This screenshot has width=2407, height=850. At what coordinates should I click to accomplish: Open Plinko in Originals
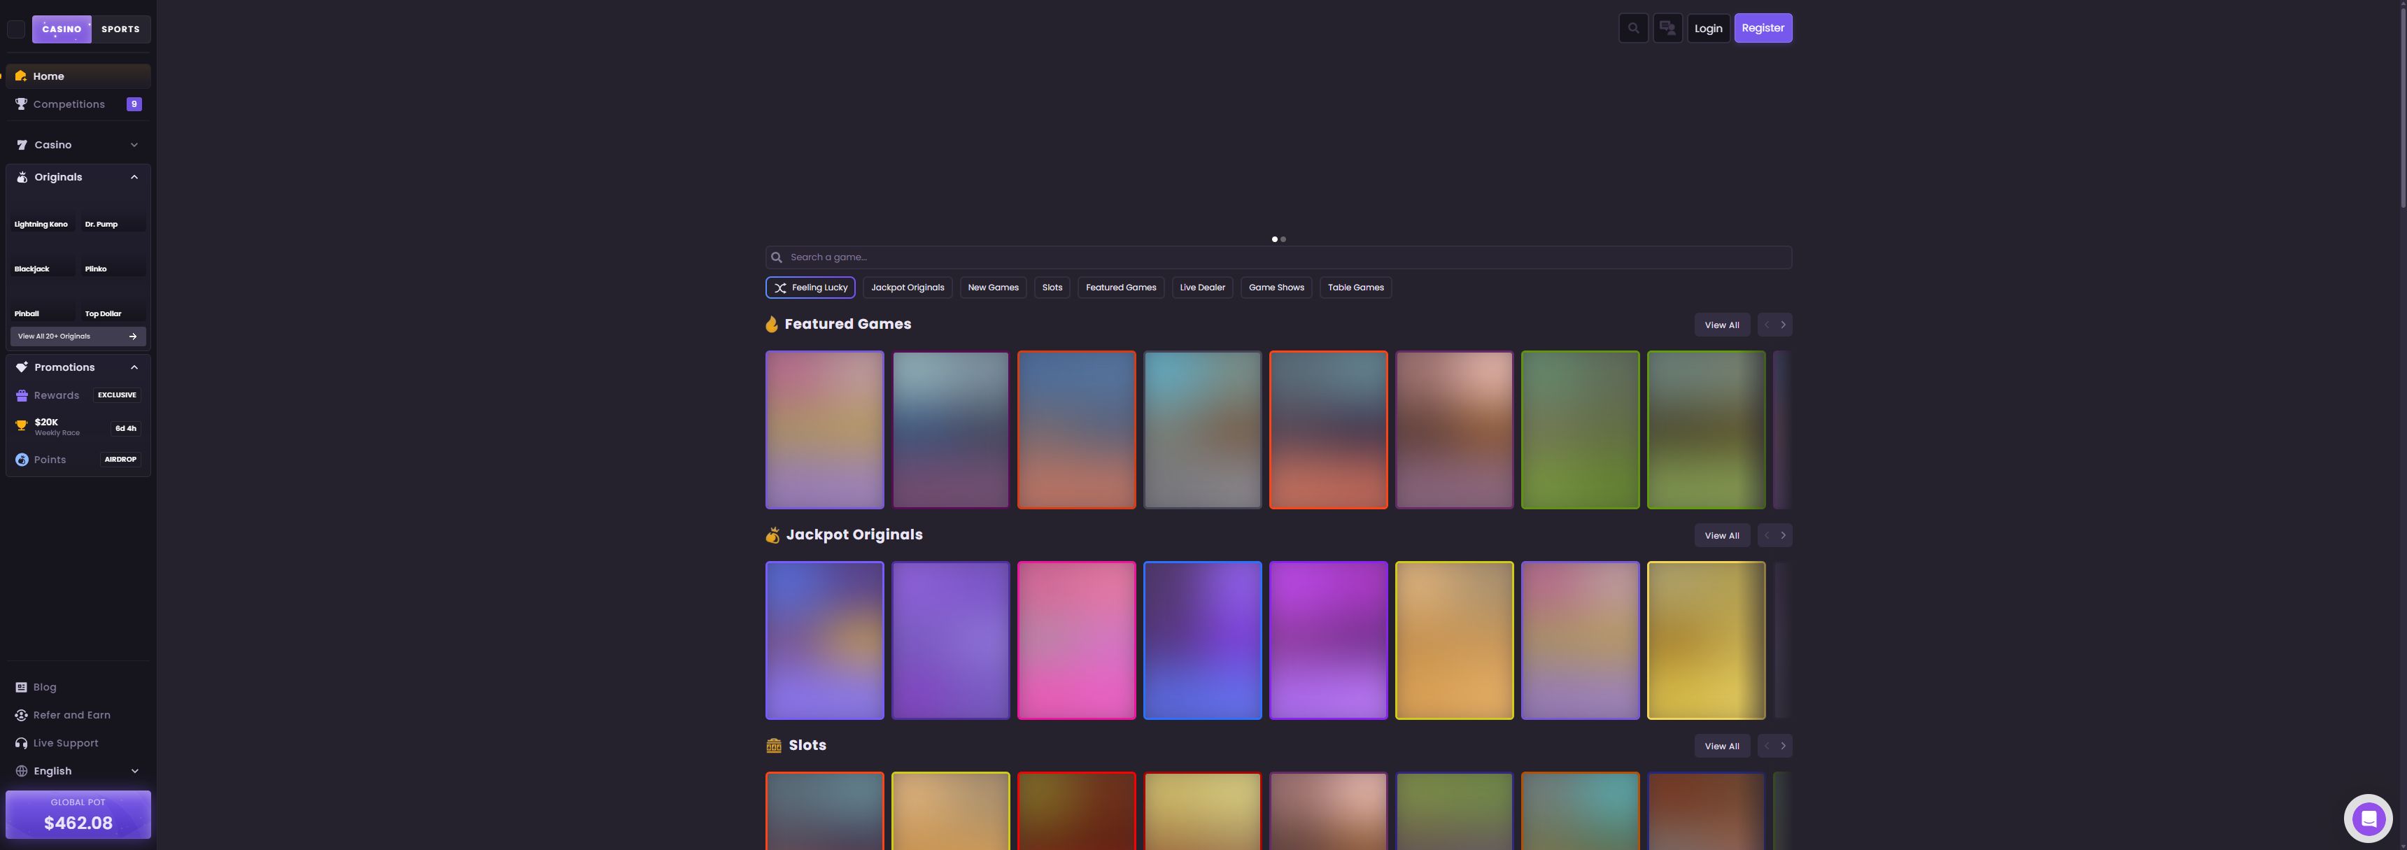pyautogui.click(x=113, y=259)
